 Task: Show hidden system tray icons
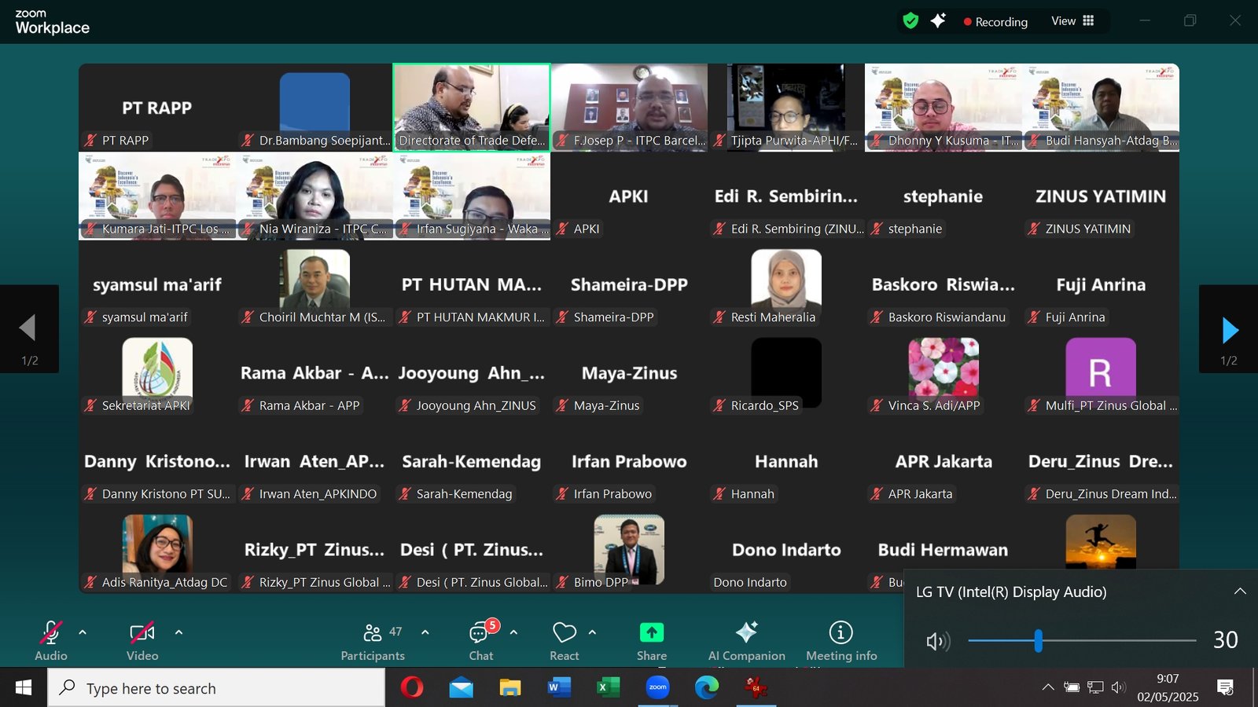coord(1048,687)
